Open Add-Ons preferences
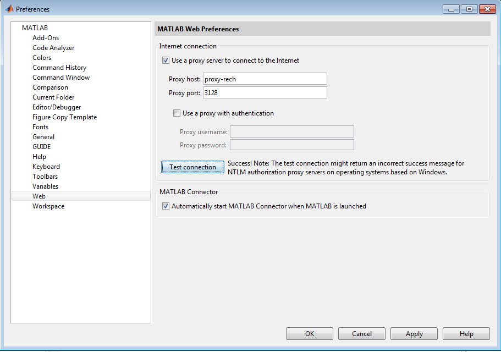 [46, 38]
